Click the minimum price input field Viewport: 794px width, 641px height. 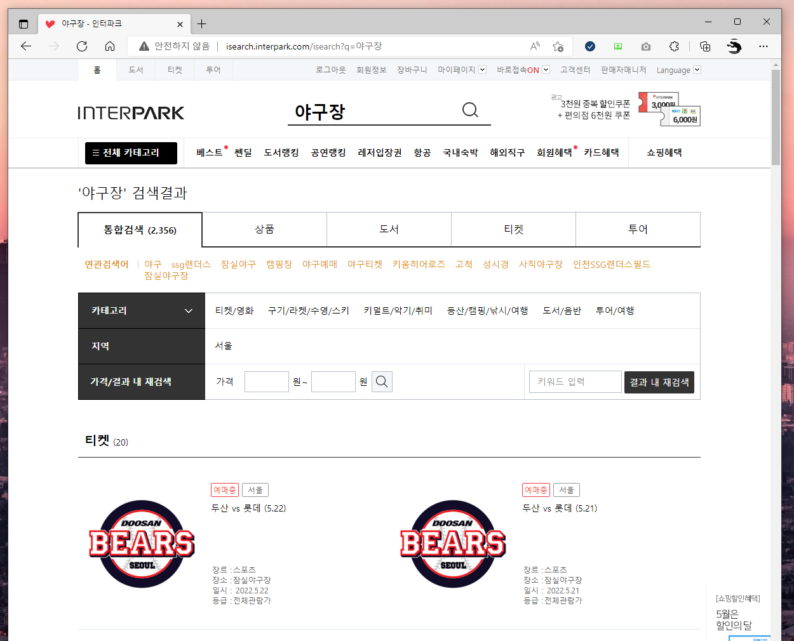[267, 381]
